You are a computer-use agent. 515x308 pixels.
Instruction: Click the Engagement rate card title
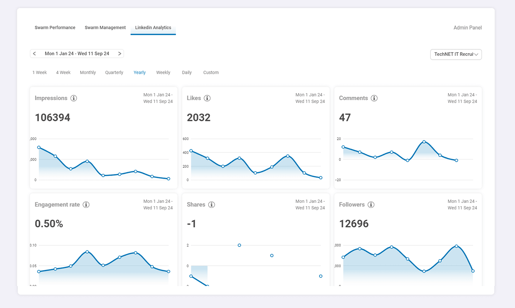(x=57, y=205)
